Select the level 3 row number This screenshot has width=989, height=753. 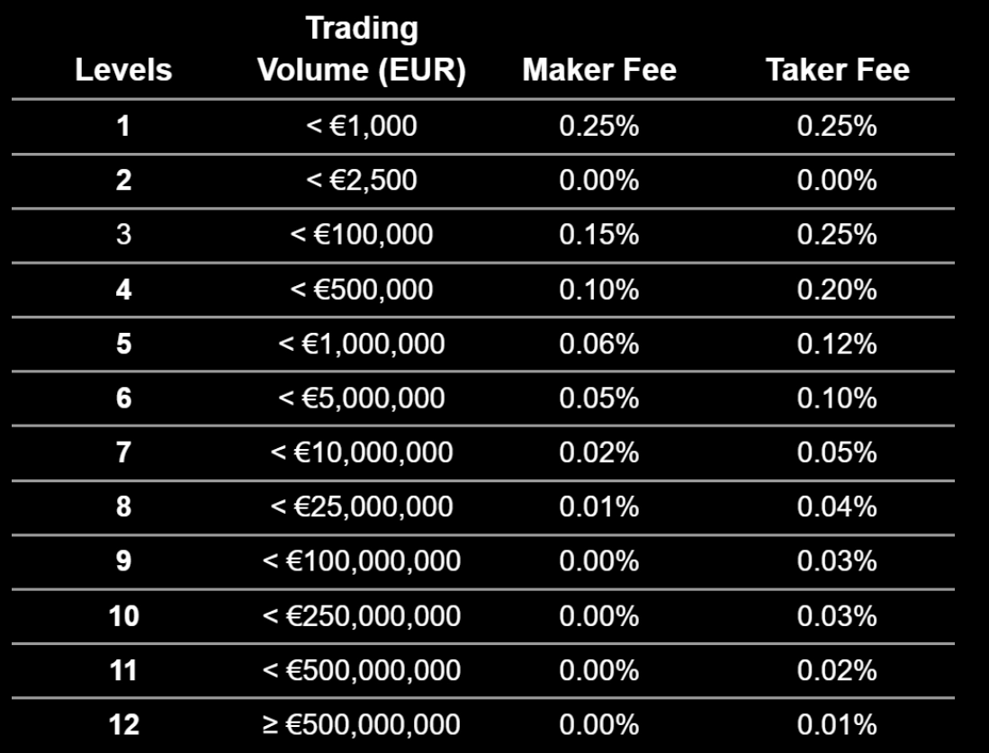tap(123, 235)
